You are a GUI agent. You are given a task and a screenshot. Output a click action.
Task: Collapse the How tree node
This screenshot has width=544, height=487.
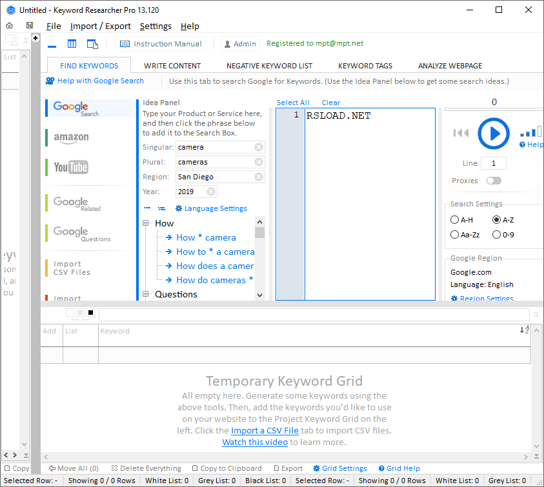[146, 223]
